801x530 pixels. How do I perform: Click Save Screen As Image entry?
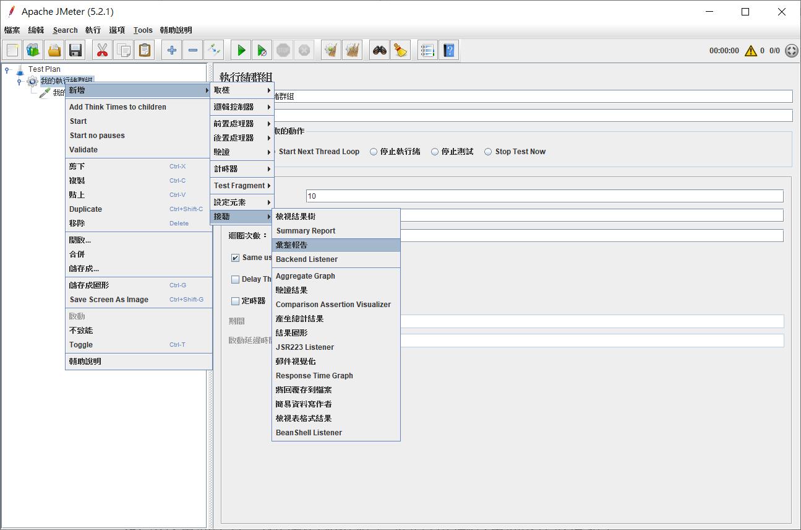(139, 300)
